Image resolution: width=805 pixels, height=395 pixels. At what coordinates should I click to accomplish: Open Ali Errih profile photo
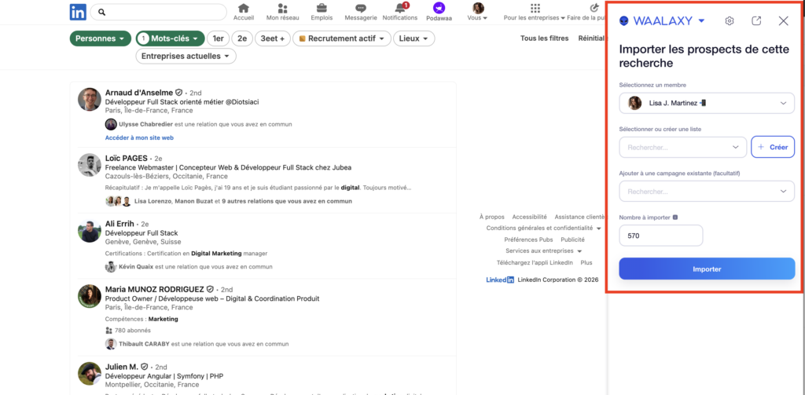click(x=90, y=231)
